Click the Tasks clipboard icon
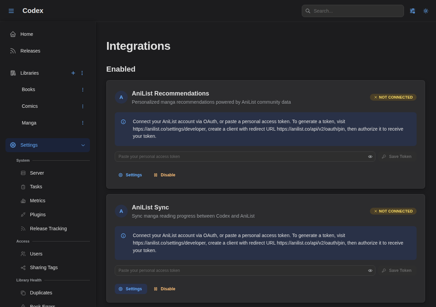 [x=23, y=187]
